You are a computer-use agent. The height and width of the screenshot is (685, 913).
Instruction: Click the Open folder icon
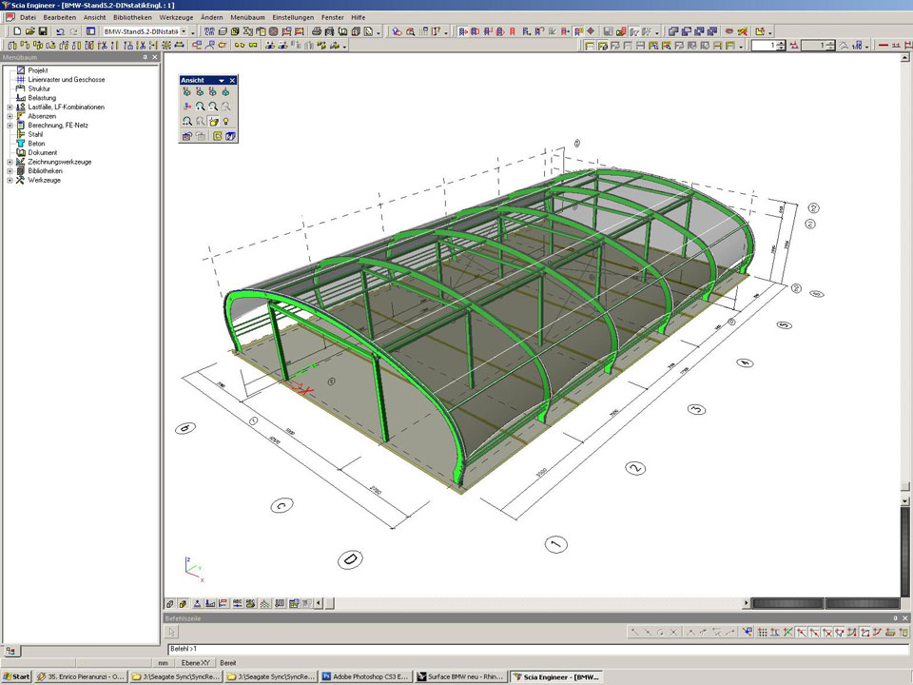(30, 31)
